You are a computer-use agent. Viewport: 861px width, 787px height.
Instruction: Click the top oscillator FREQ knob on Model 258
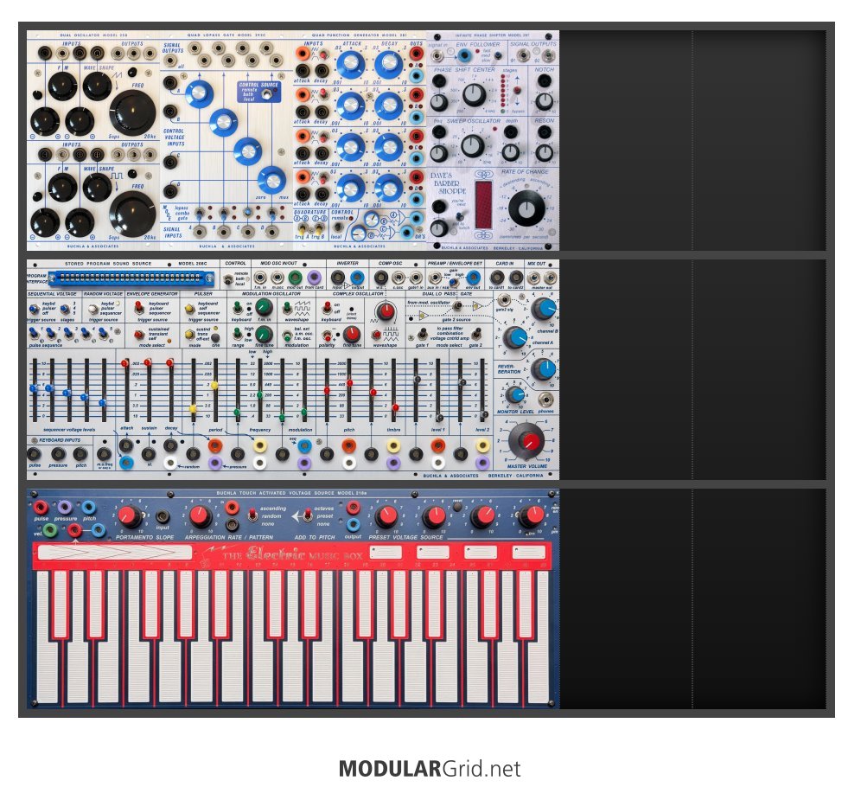(x=132, y=112)
